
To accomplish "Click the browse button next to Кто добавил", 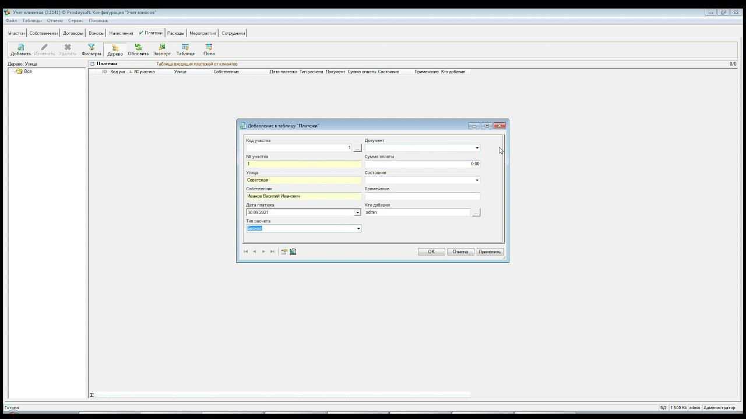I will [476, 212].
